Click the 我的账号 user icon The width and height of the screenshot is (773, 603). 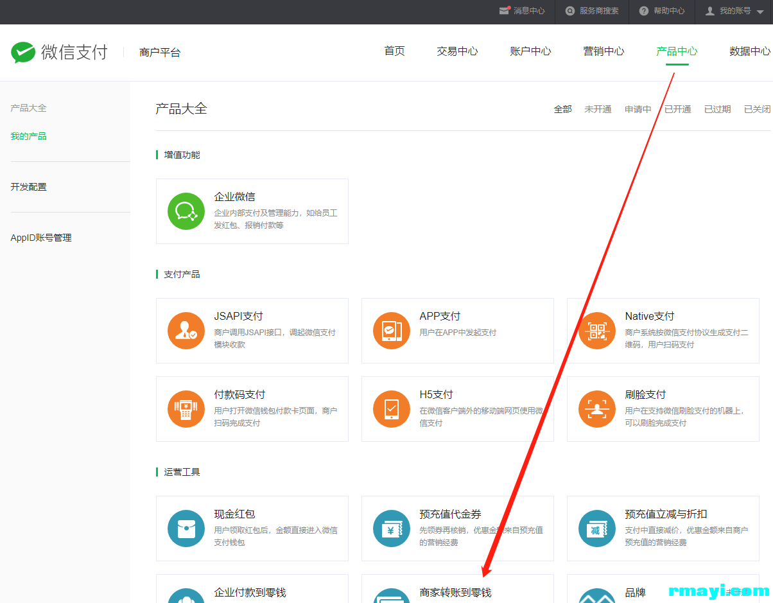709,11
